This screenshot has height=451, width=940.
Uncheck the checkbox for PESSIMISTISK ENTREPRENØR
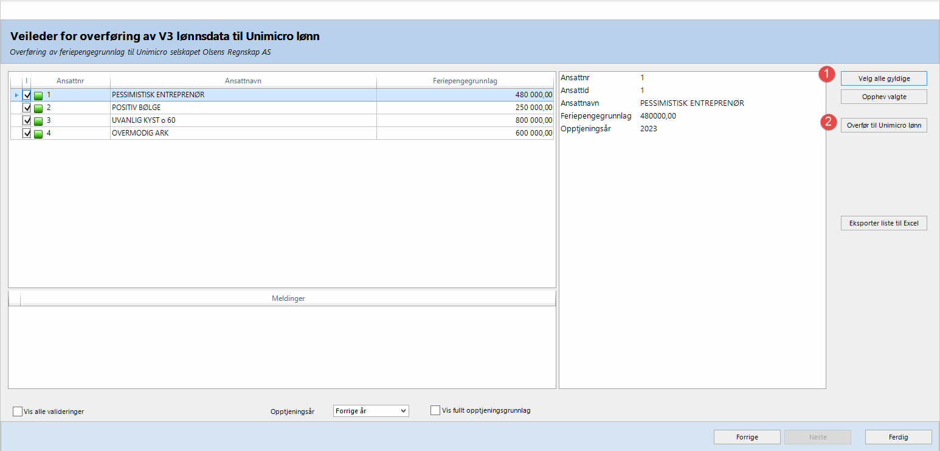pyautogui.click(x=27, y=95)
